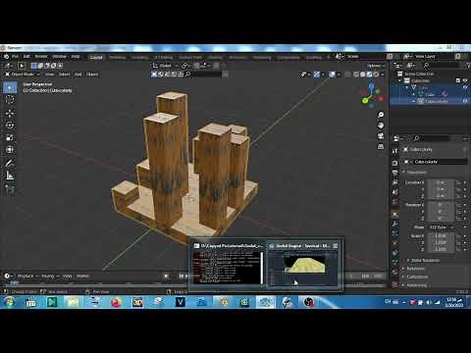The height and width of the screenshot is (353, 471).
Task: Select the Scale tool
Action: point(10,137)
